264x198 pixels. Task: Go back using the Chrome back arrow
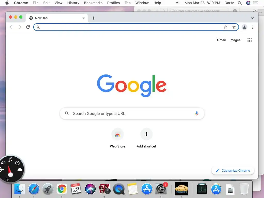click(11, 27)
